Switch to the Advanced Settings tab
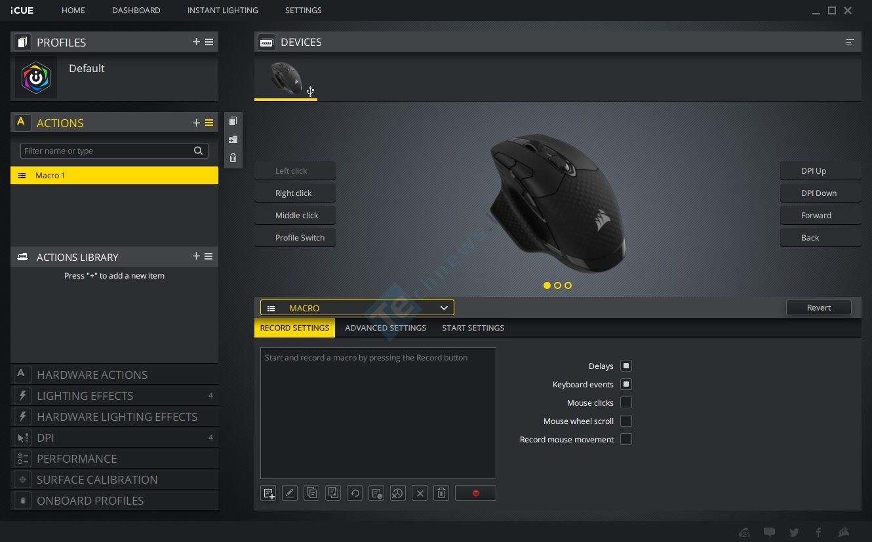 tap(386, 328)
